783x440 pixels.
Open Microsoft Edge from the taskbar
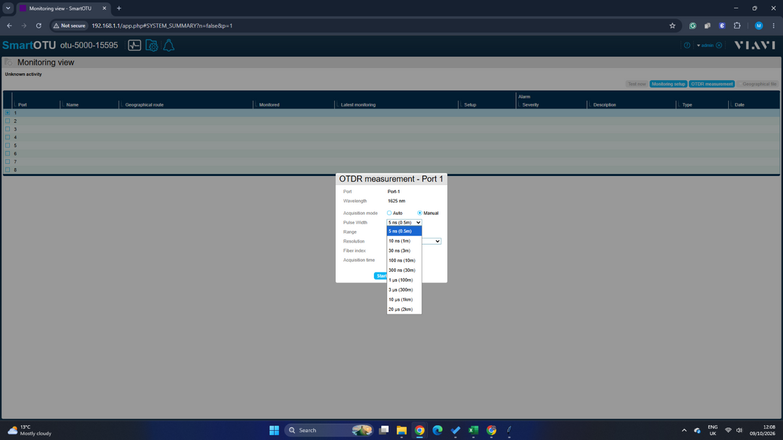(x=438, y=430)
